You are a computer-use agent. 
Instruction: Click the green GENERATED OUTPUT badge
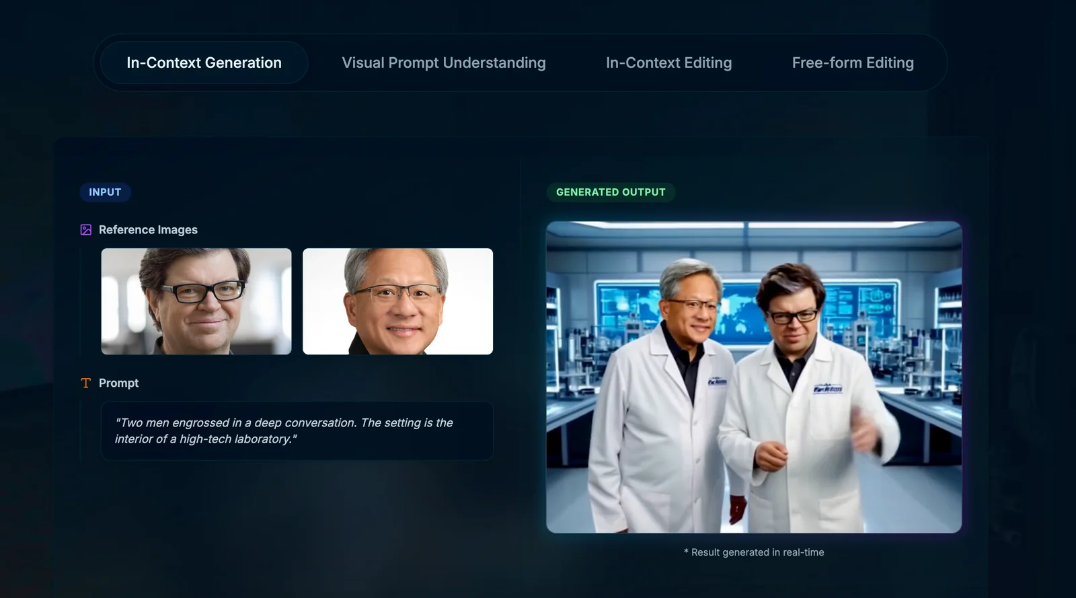pos(610,192)
